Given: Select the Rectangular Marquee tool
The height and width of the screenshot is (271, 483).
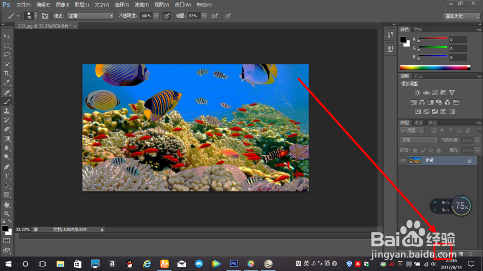Looking at the screenshot, I should click(6, 45).
